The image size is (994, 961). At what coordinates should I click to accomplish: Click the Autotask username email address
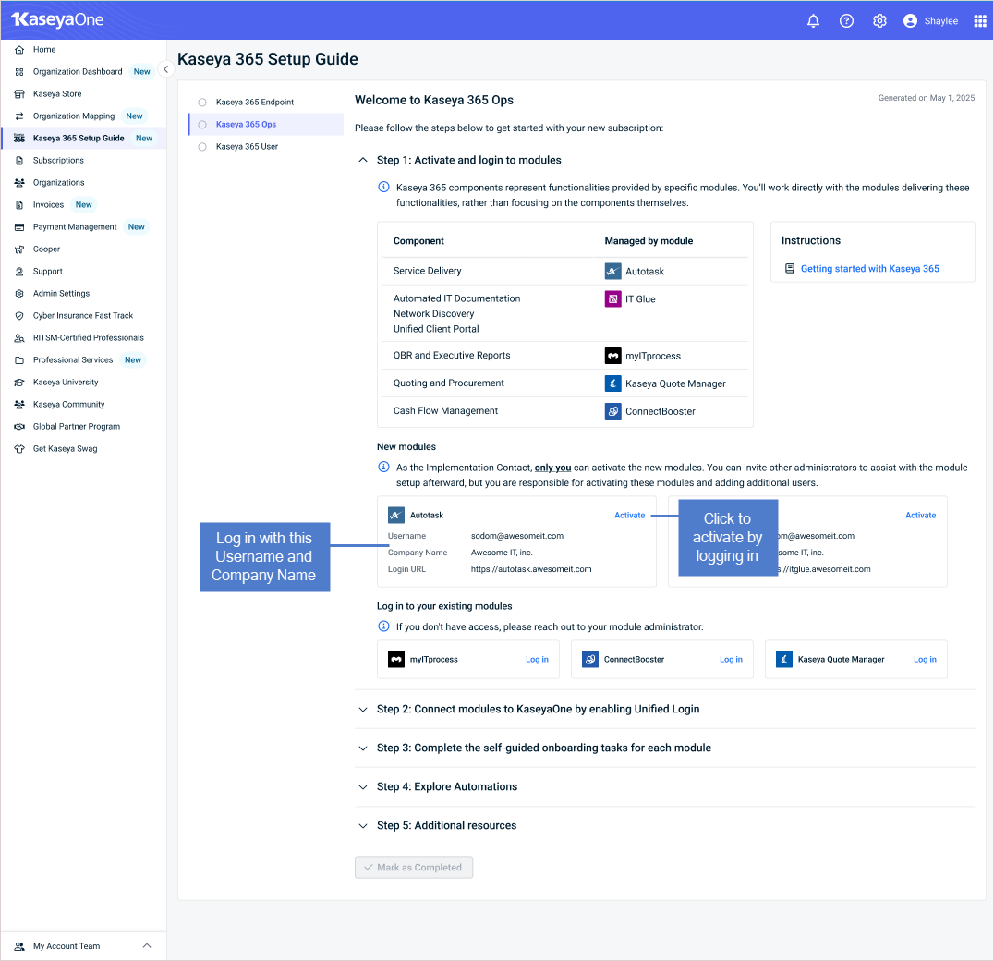(x=517, y=536)
